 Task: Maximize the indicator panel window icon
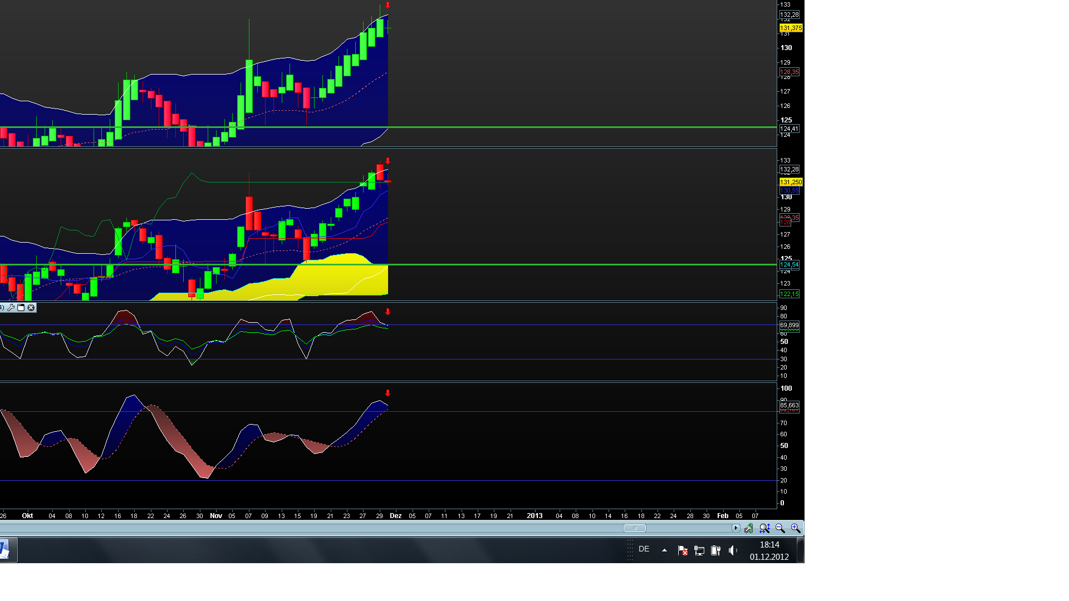click(x=21, y=308)
